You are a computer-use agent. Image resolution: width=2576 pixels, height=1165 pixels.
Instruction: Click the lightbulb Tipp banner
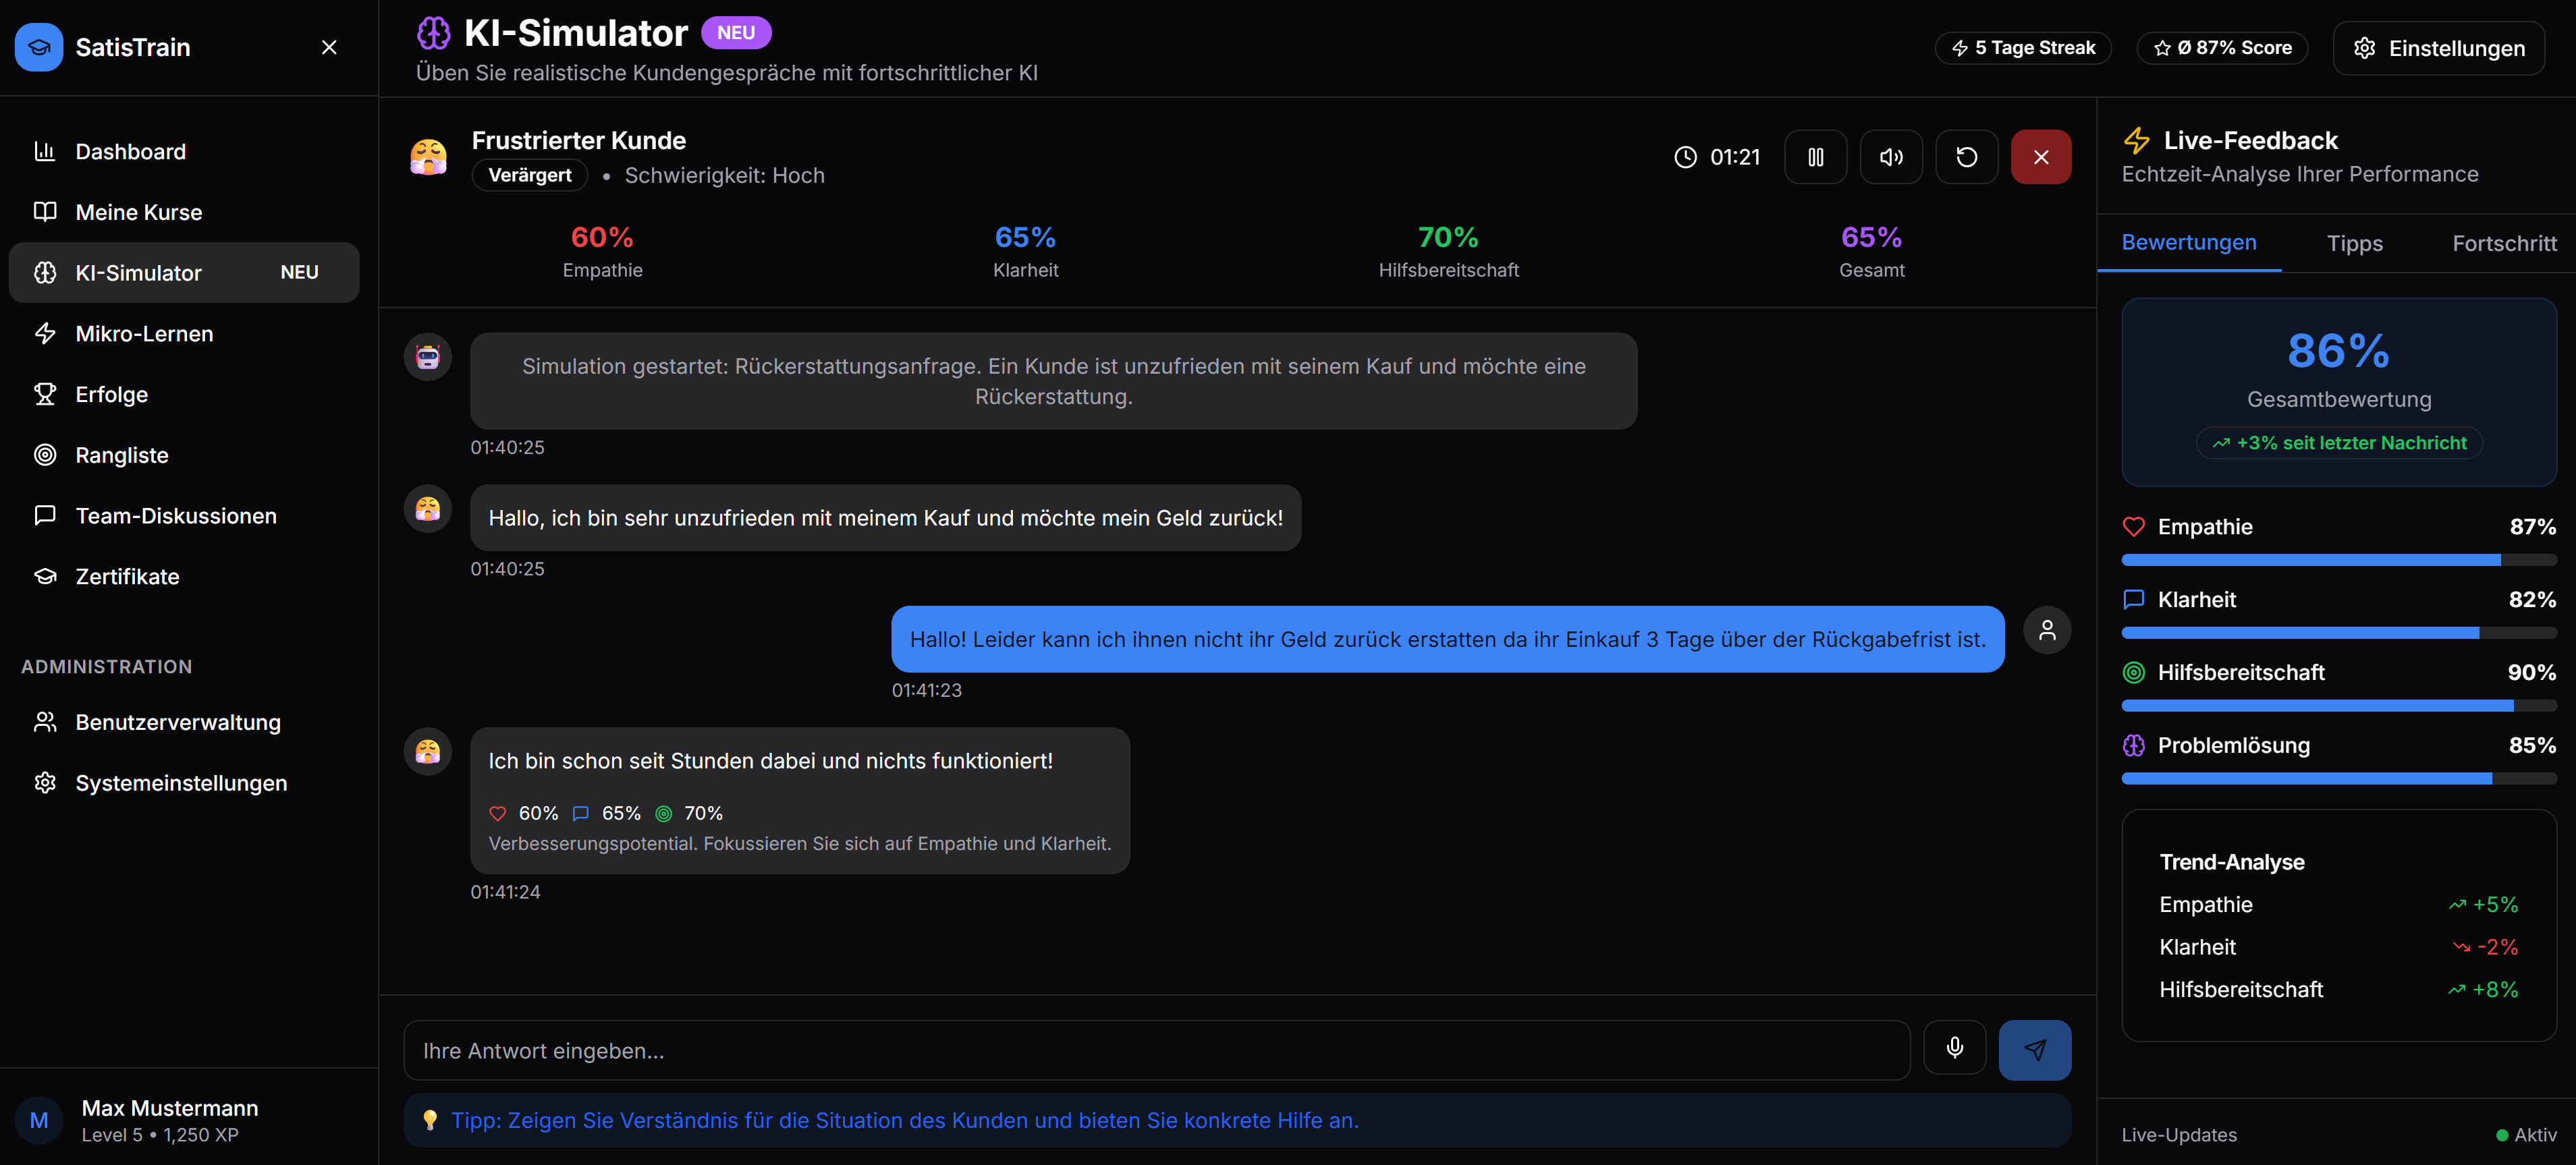(1237, 1120)
